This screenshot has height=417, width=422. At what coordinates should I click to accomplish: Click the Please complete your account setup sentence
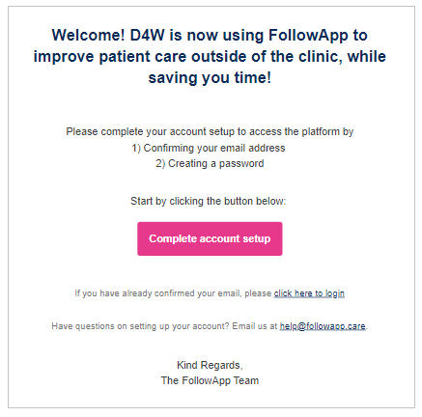[210, 132]
